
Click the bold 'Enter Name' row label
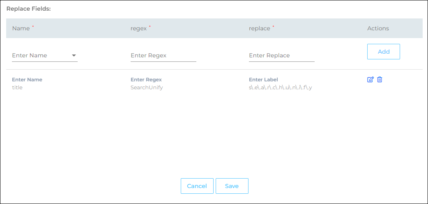(x=27, y=79)
